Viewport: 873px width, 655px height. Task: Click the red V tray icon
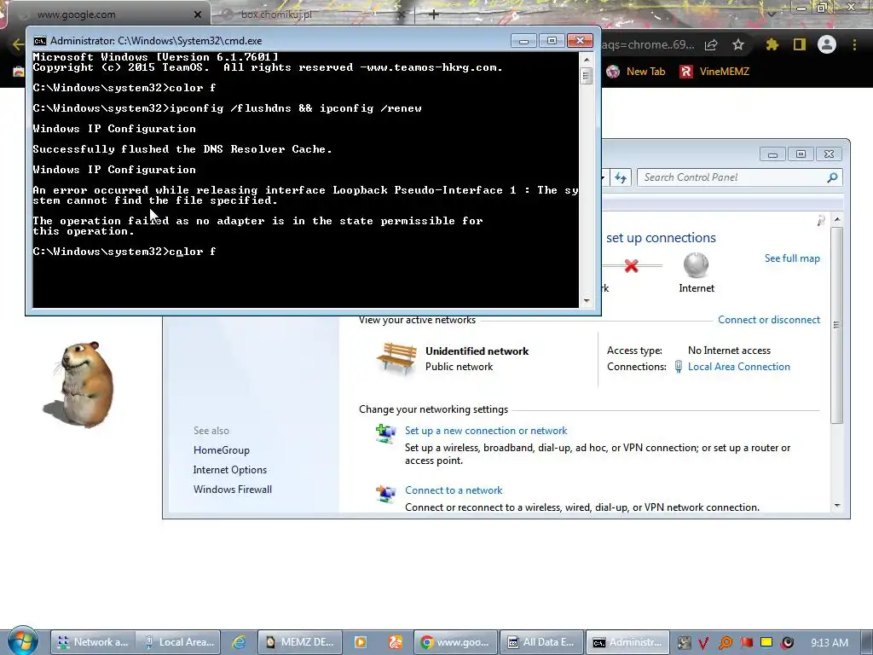click(x=703, y=643)
